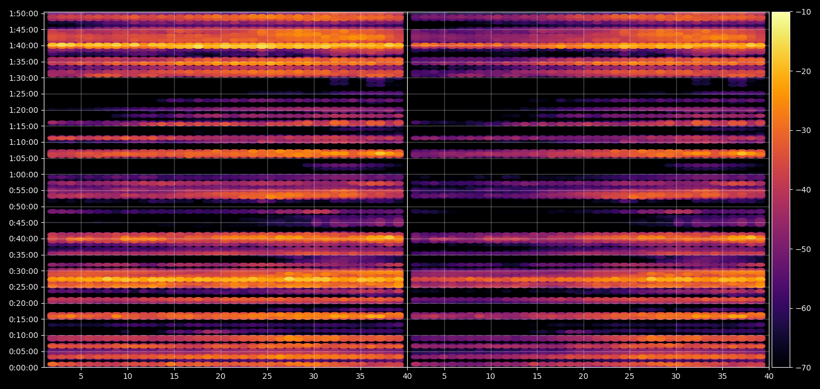820x389 pixels.
Task: Click the −70 colorbar tick label
Action: 802,368
